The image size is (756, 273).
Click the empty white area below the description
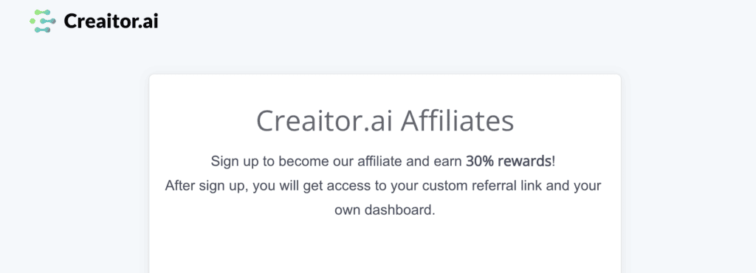[385, 248]
